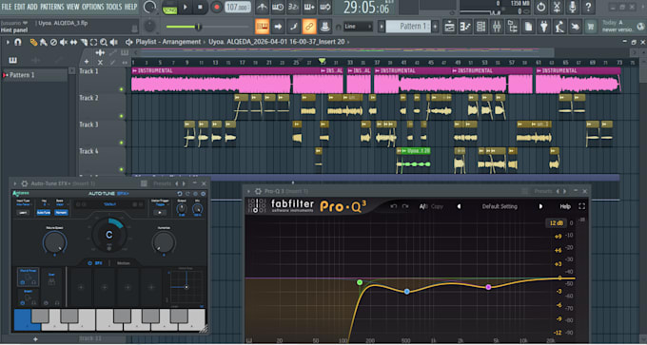Adjust the Humanize knob
This screenshot has height=345, width=647.
[x=164, y=242]
